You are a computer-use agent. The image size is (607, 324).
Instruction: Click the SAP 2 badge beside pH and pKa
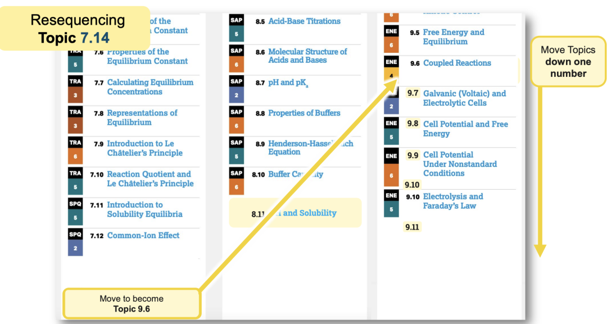236,89
